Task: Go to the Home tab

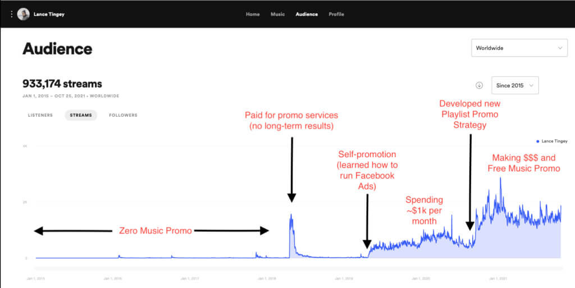Action: click(x=253, y=14)
